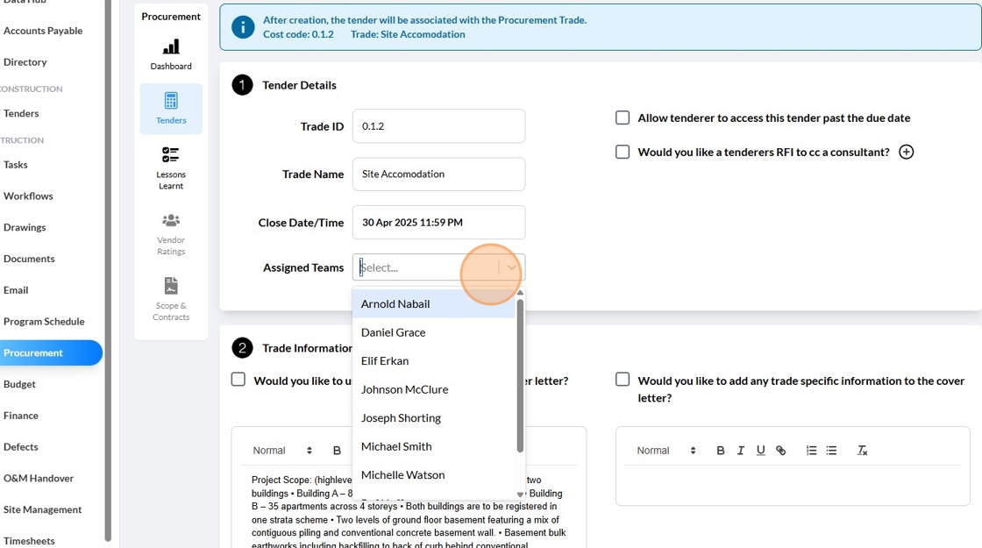Choose Daniel Grace from the teams list
This screenshot has width=982, height=548.
433,332
